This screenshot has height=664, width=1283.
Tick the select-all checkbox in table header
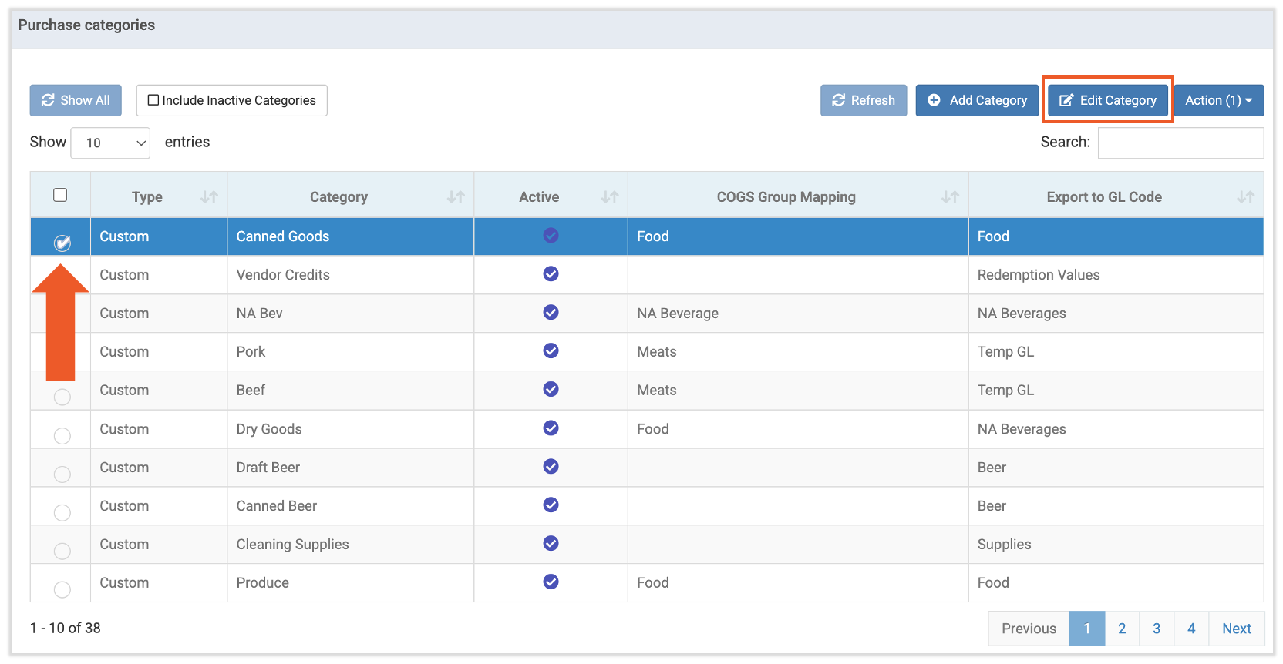point(60,195)
